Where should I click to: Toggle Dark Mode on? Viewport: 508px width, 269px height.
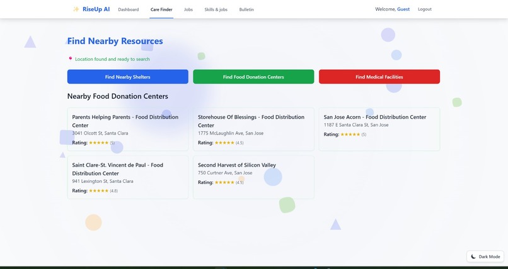point(485,256)
